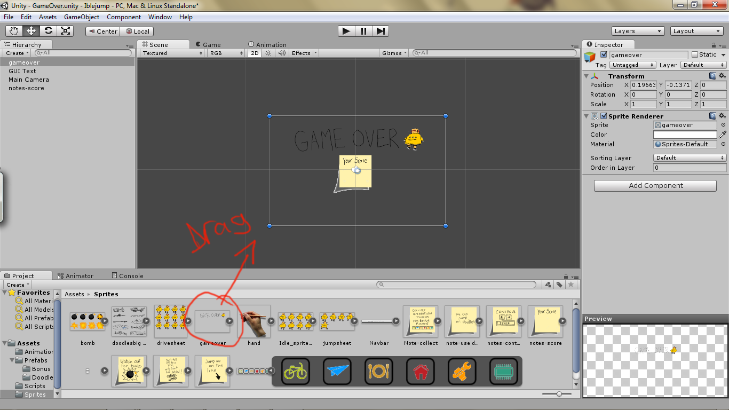
Task: Click the white Color swatch
Action: [x=685, y=135]
